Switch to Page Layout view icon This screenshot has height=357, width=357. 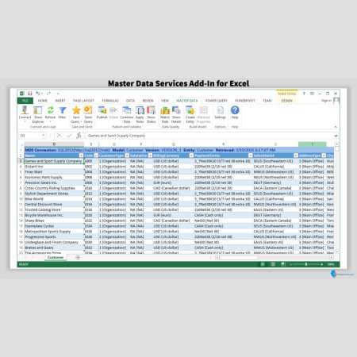[273, 264]
